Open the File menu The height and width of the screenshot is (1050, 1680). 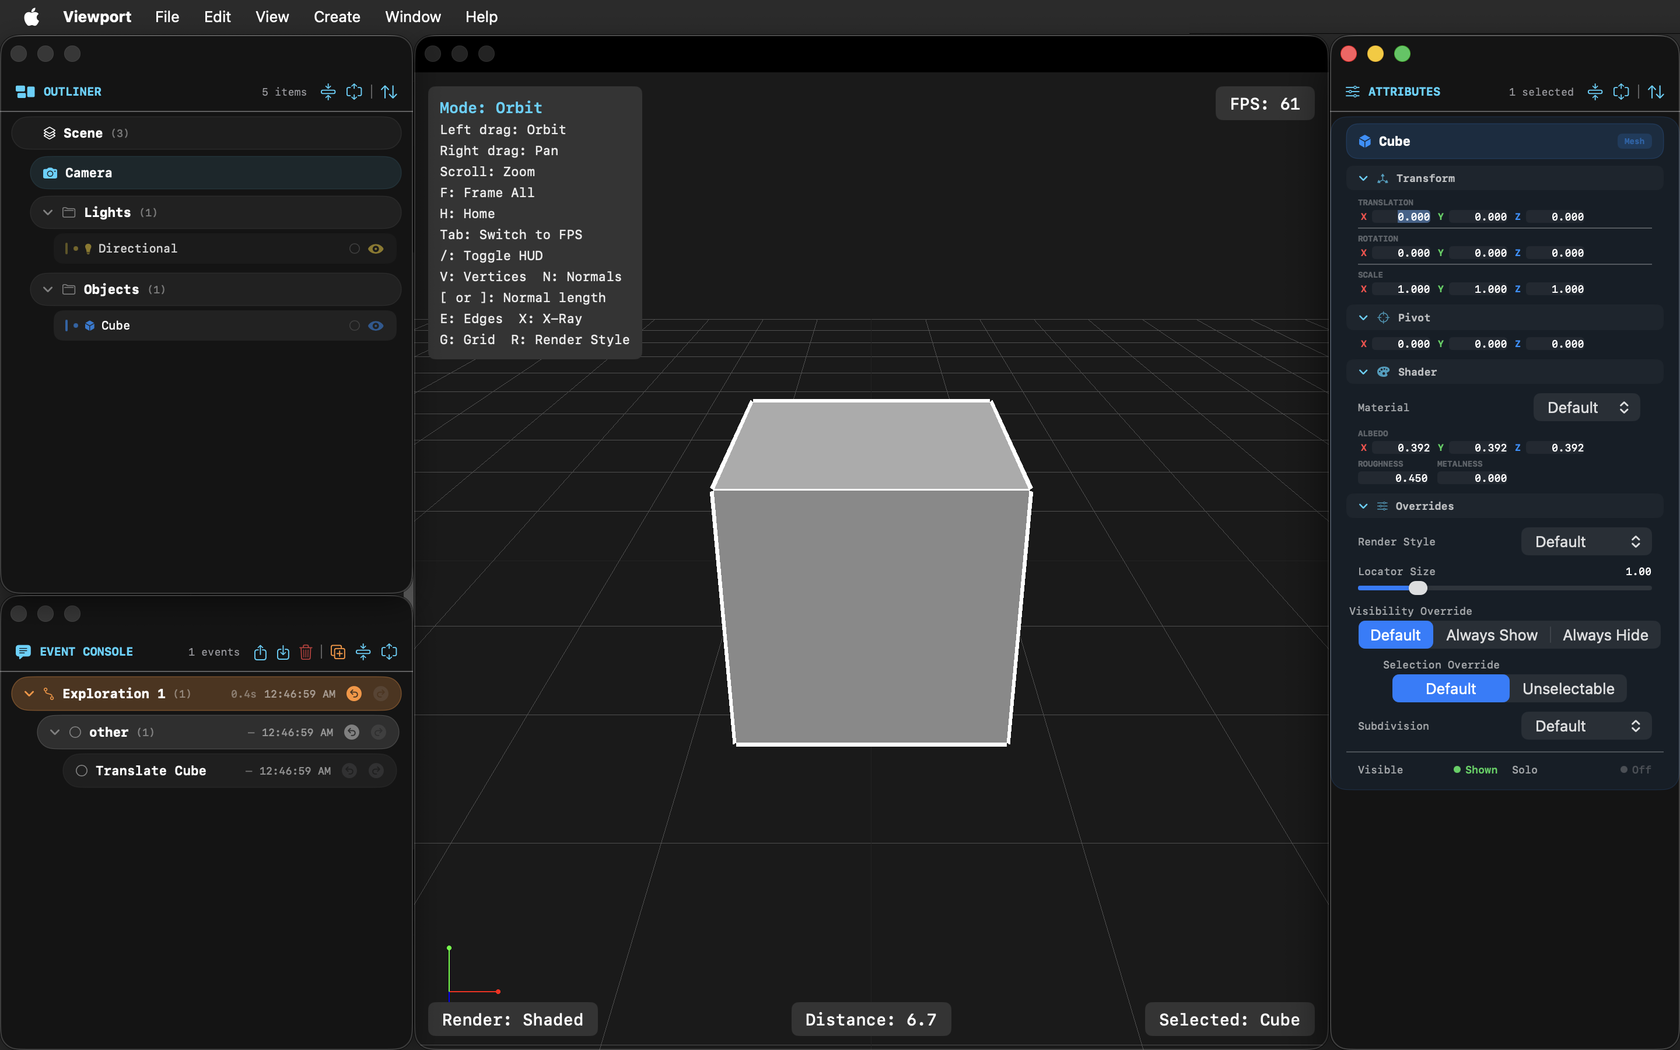click(x=167, y=17)
